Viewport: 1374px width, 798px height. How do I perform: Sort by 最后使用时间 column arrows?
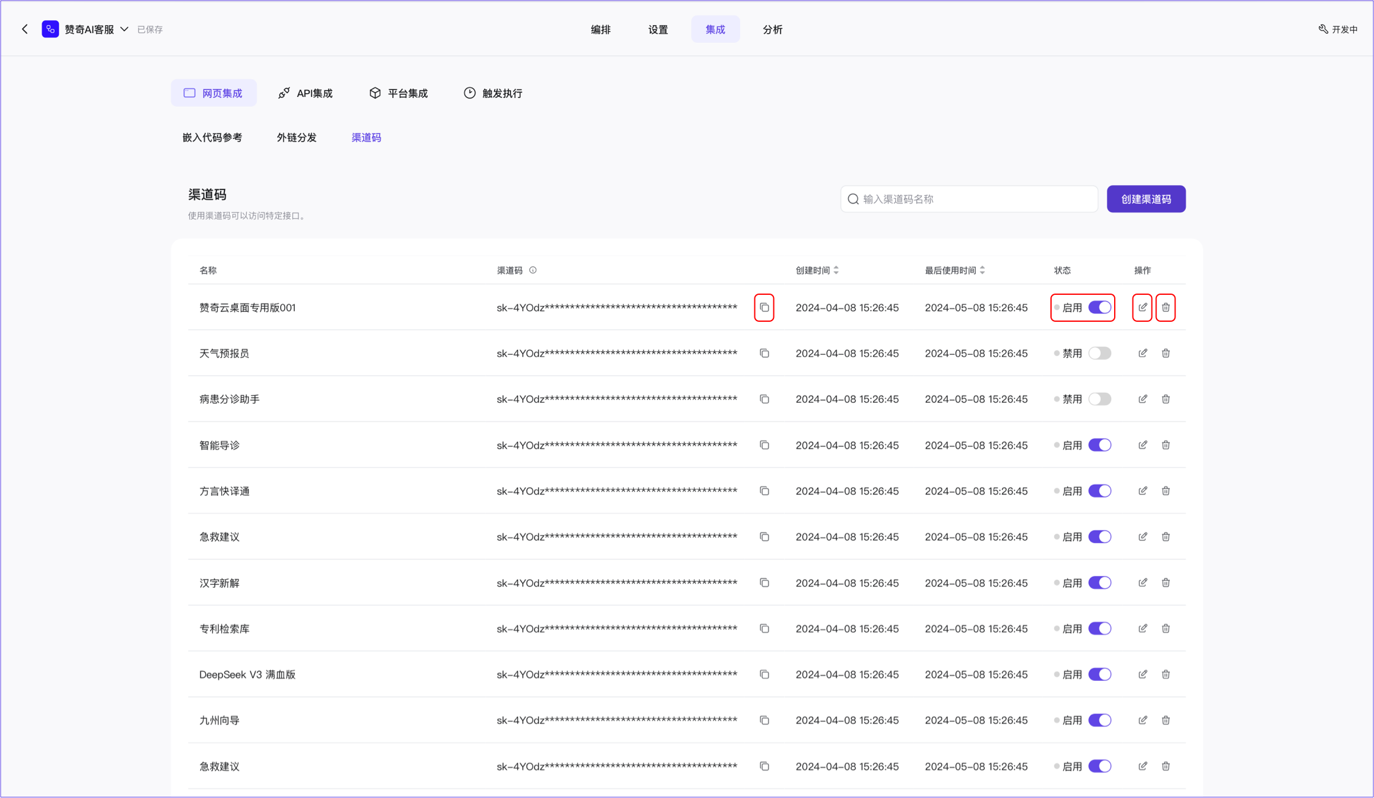(x=982, y=270)
